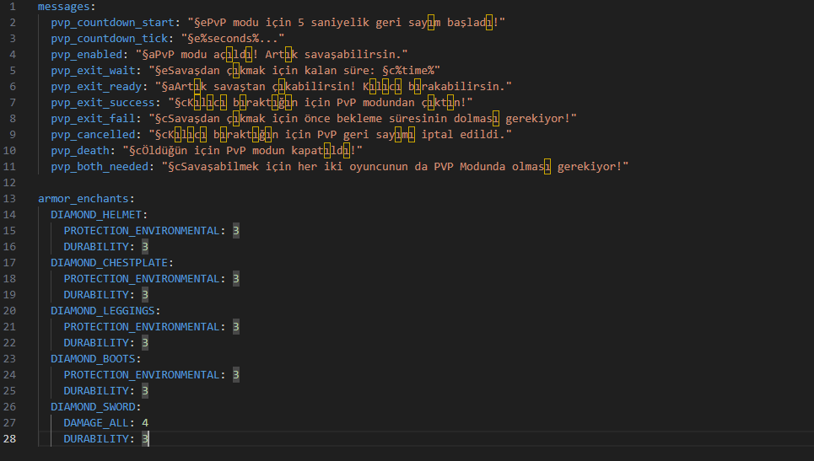Click the DIAMOND_BOOTS key
This screenshot has height=461, width=814.
click(93, 358)
